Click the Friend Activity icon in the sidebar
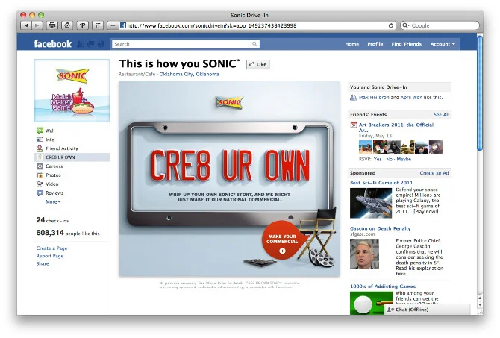The height and width of the screenshot is (338, 500). point(40,148)
